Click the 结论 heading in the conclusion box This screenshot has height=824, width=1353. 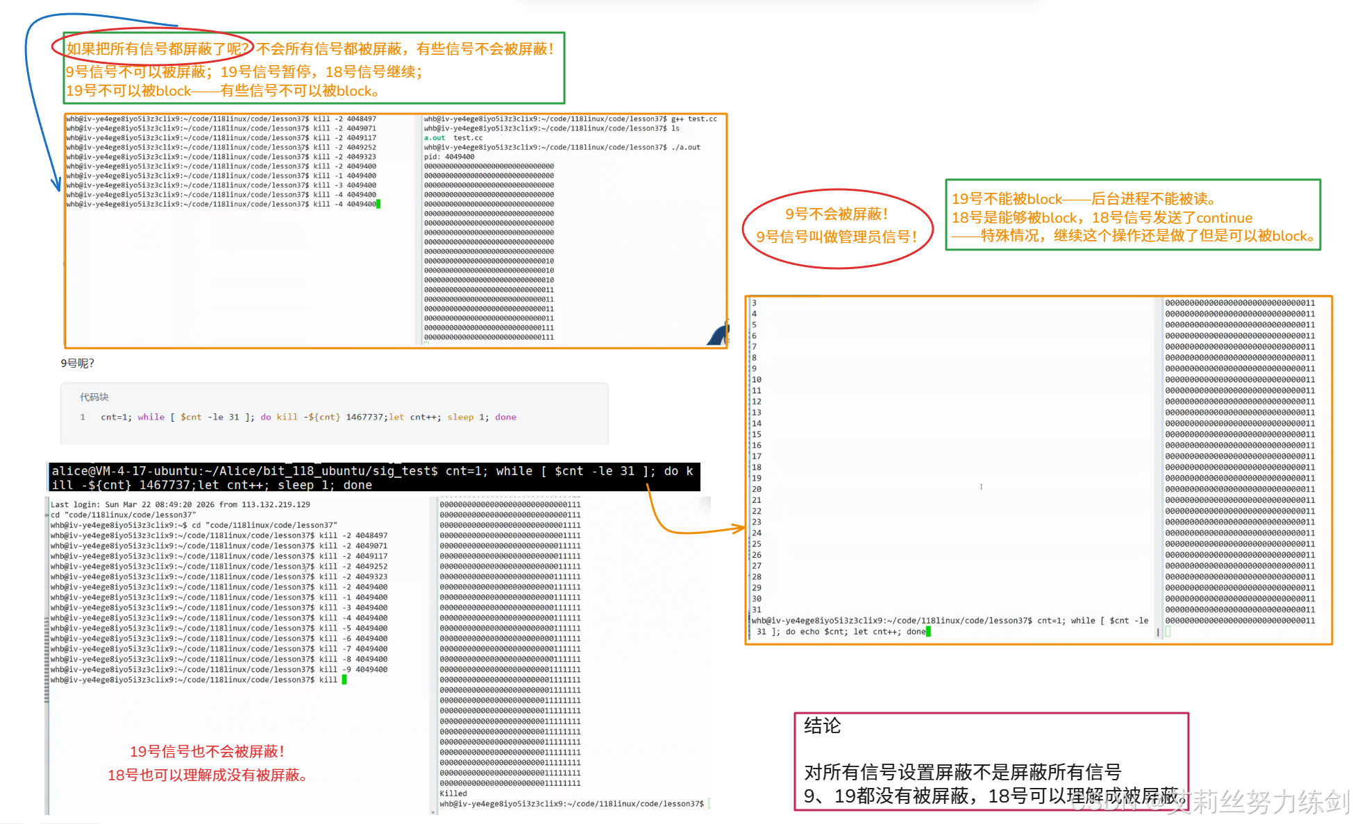tap(822, 726)
